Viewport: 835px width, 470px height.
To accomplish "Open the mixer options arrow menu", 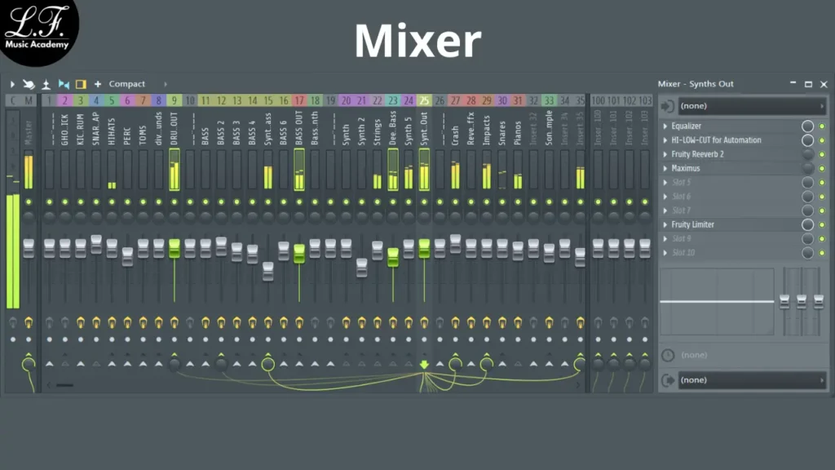I will [12, 84].
